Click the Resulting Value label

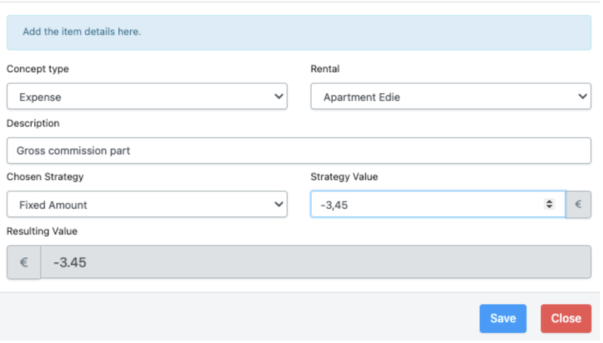(42, 231)
